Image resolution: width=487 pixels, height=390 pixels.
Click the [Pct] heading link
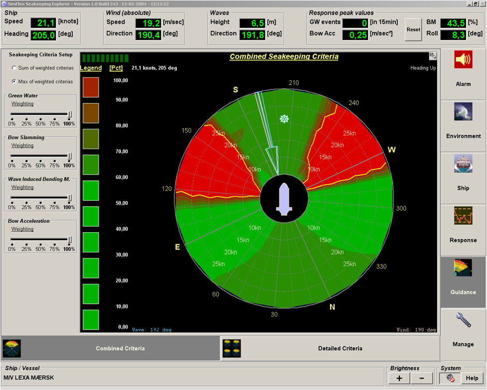tap(116, 68)
